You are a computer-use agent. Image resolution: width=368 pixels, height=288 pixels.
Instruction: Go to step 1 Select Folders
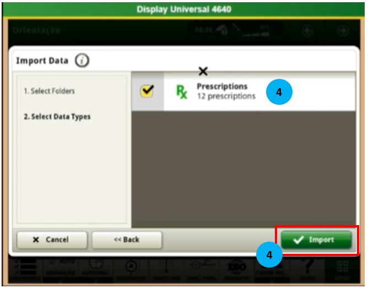tap(50, 91)
